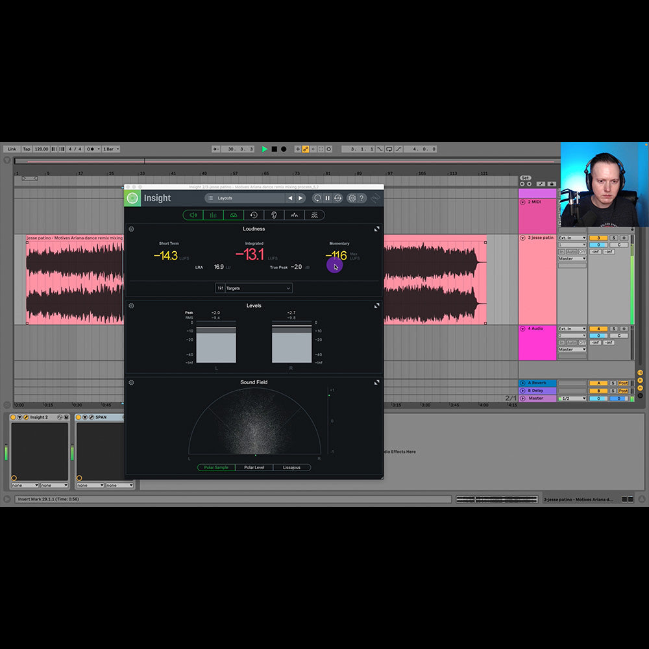The height and width of the screenshot is (649, 649).
Task: Select the Levels meter icon in Insight
Action: [x=213, y=215]
